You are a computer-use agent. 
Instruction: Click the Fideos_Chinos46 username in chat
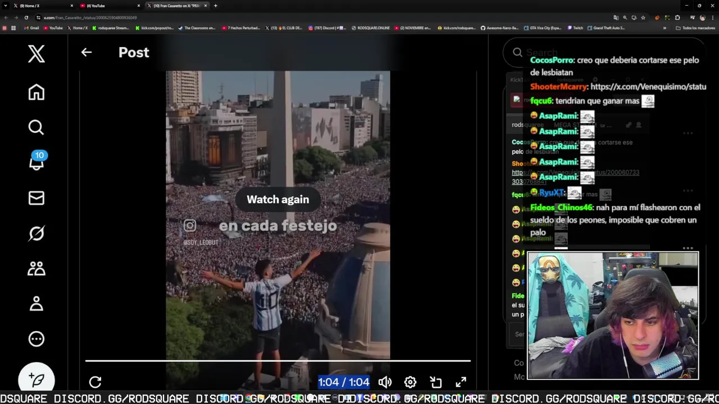561,208
